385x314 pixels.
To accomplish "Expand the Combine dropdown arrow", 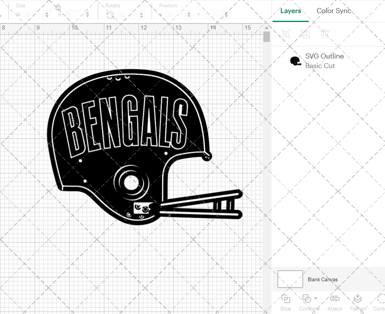I will point(316,299).
